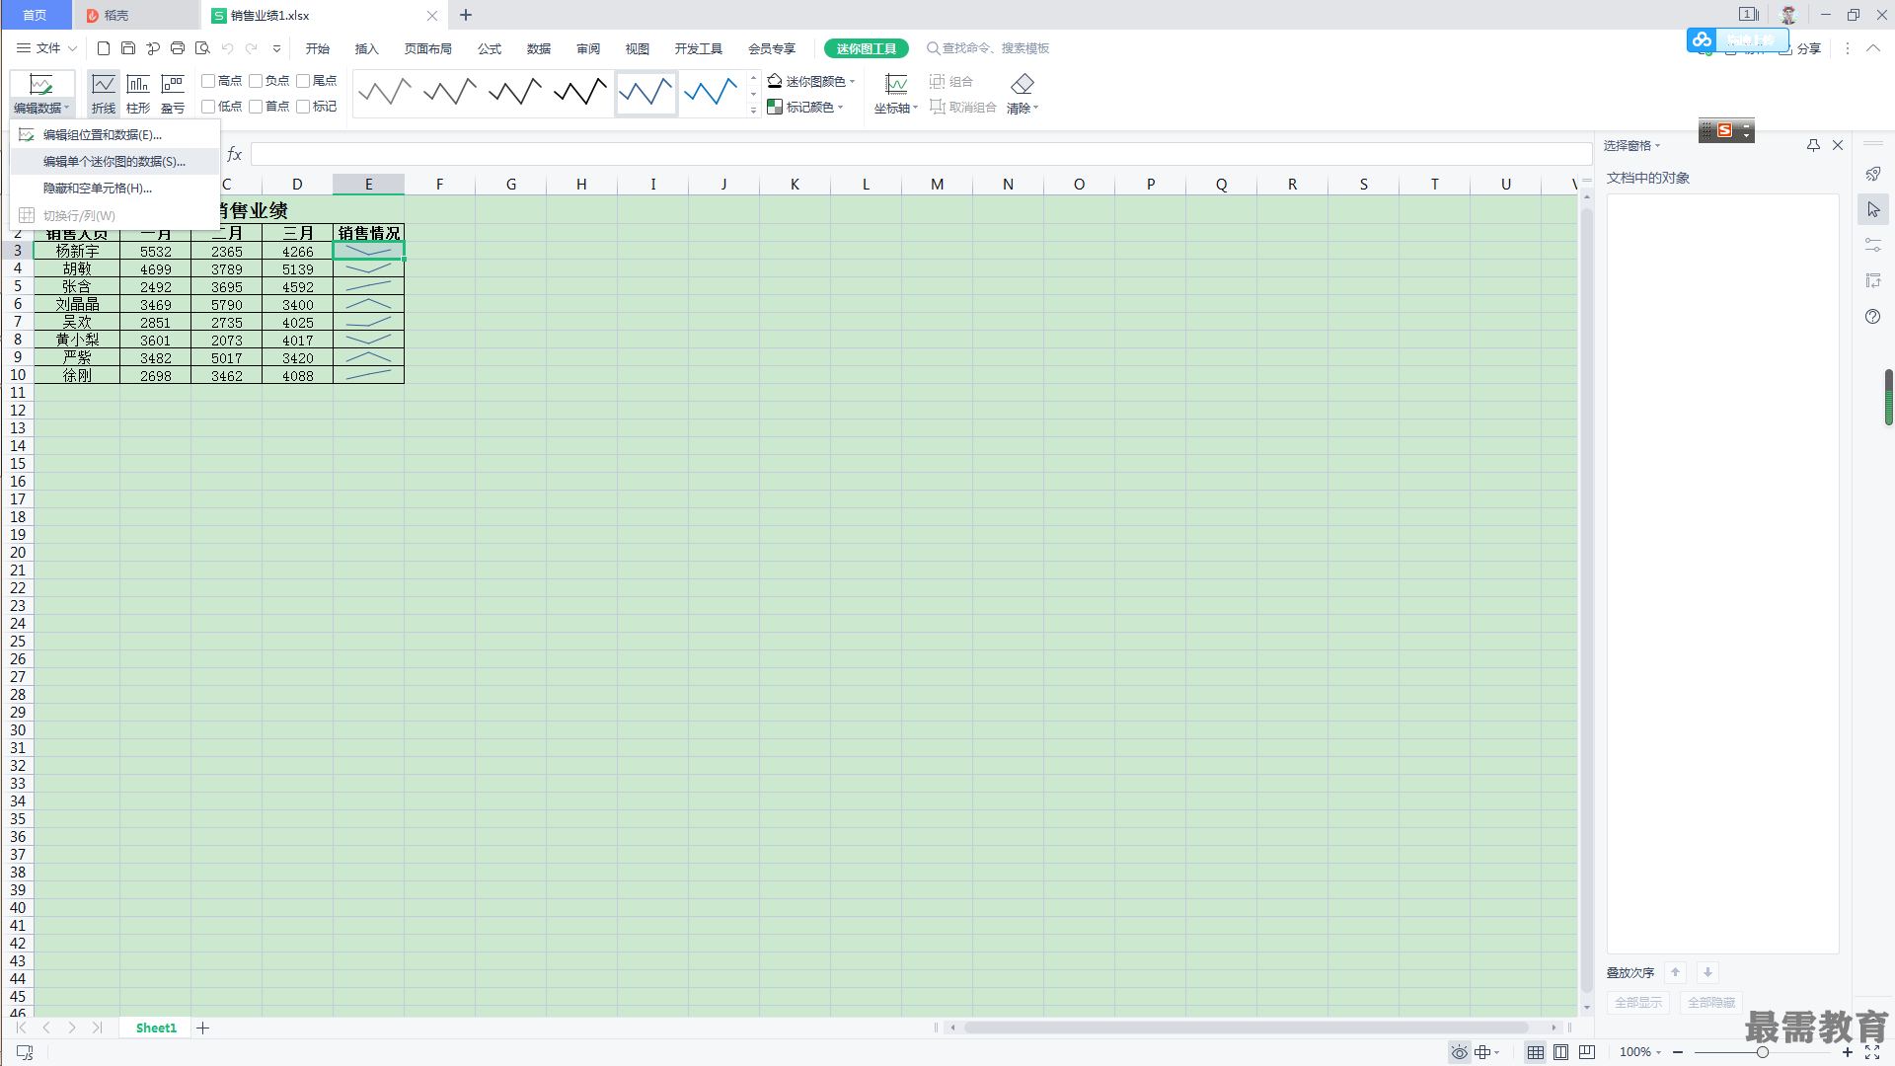Screen dimensions: 1895x1066
Task: Expand the sparkline style gallery
Action: click(753, 111)
